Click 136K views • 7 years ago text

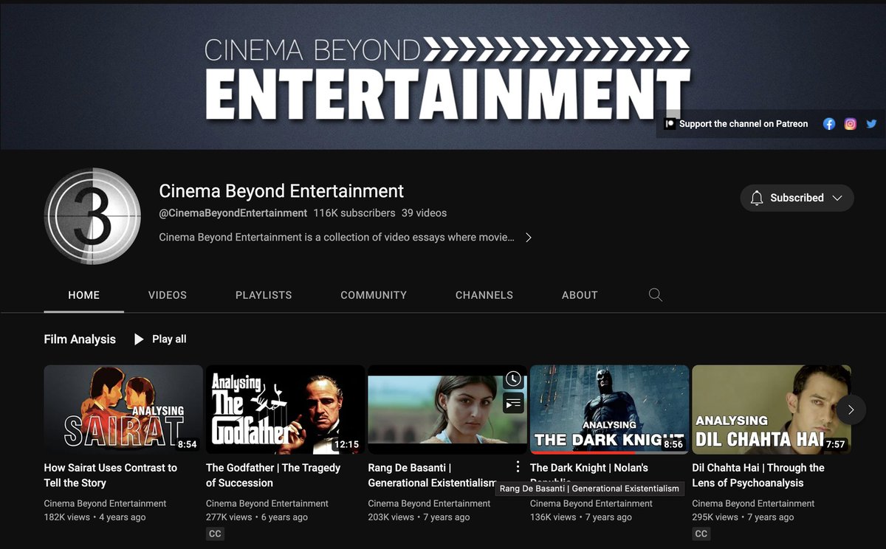coord(581,517)
